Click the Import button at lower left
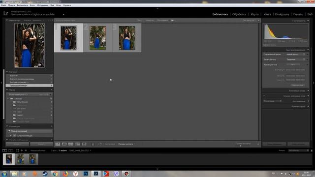Viewport: 315px width, 177px height. (x=17, y=144)
